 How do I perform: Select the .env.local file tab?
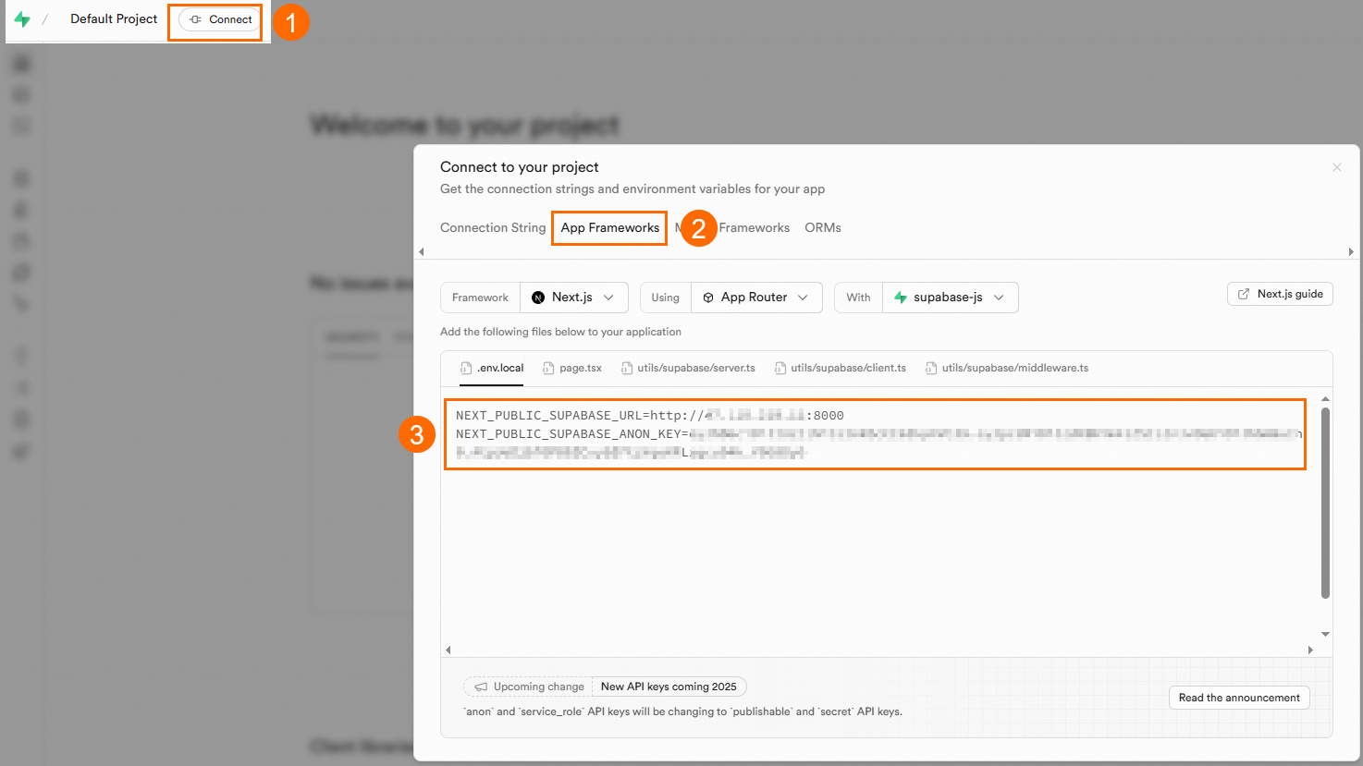pos(492,368)
